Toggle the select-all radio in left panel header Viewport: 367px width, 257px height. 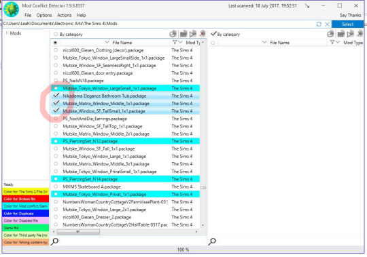(x=55, y=43)
